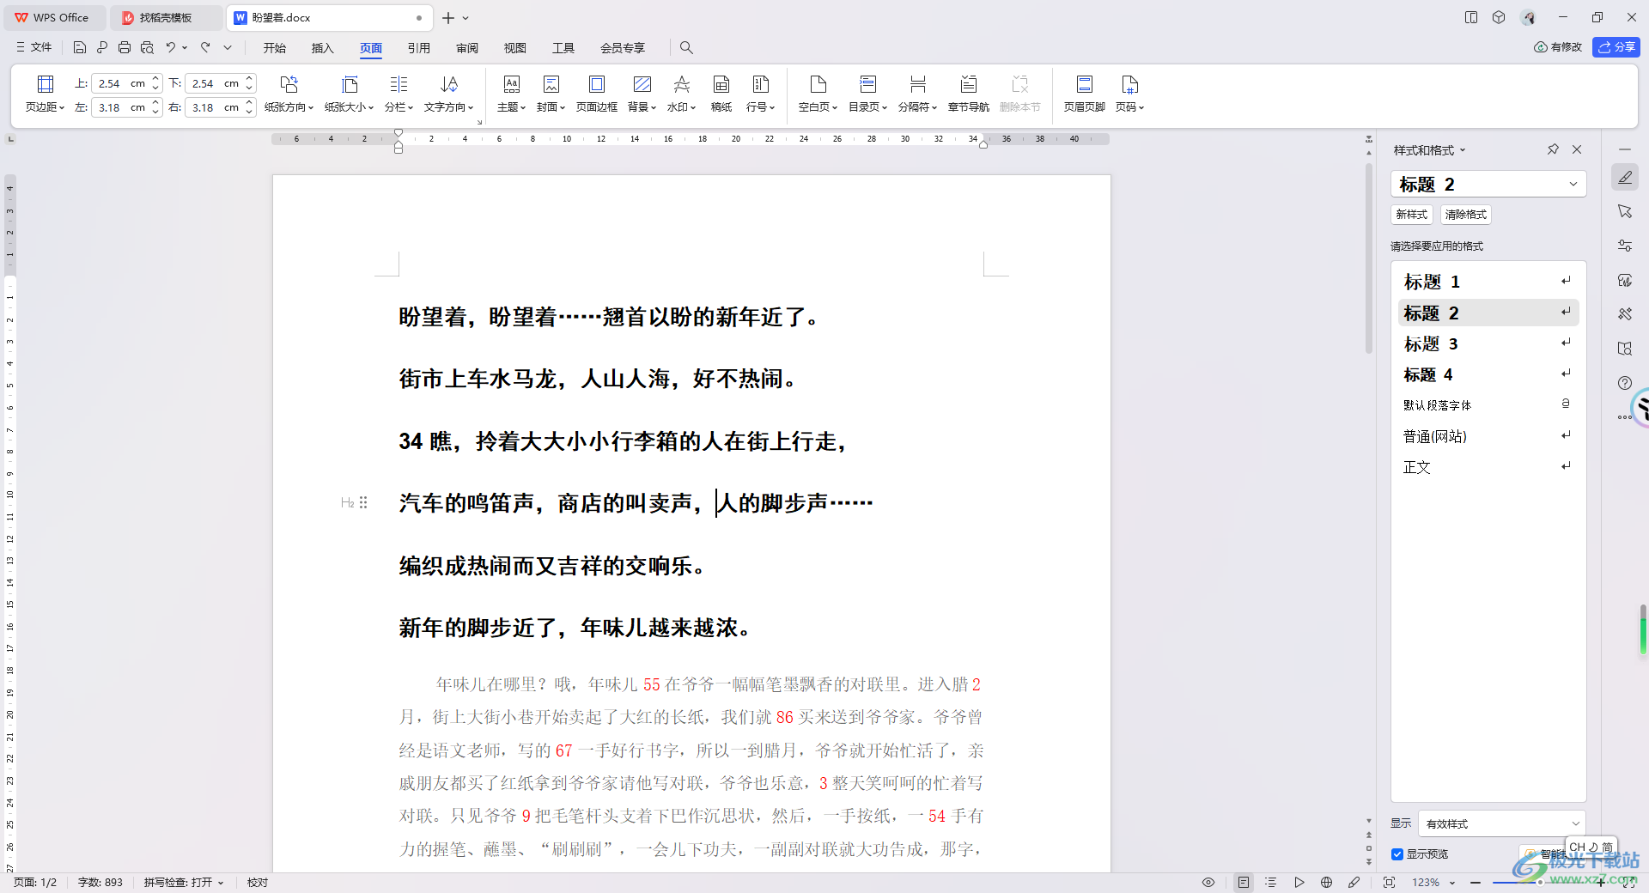Toggle the 显示预览 checkbox

click(x=1397, y=854)
